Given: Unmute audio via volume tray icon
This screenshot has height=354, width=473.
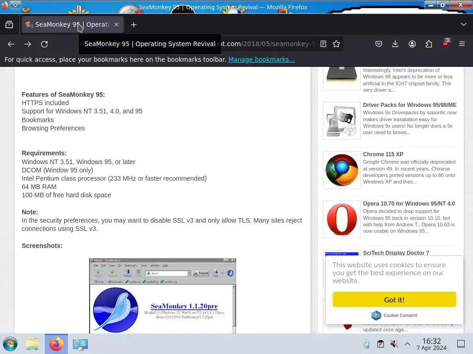Looking at the screenshot, I should pos(394,344).
